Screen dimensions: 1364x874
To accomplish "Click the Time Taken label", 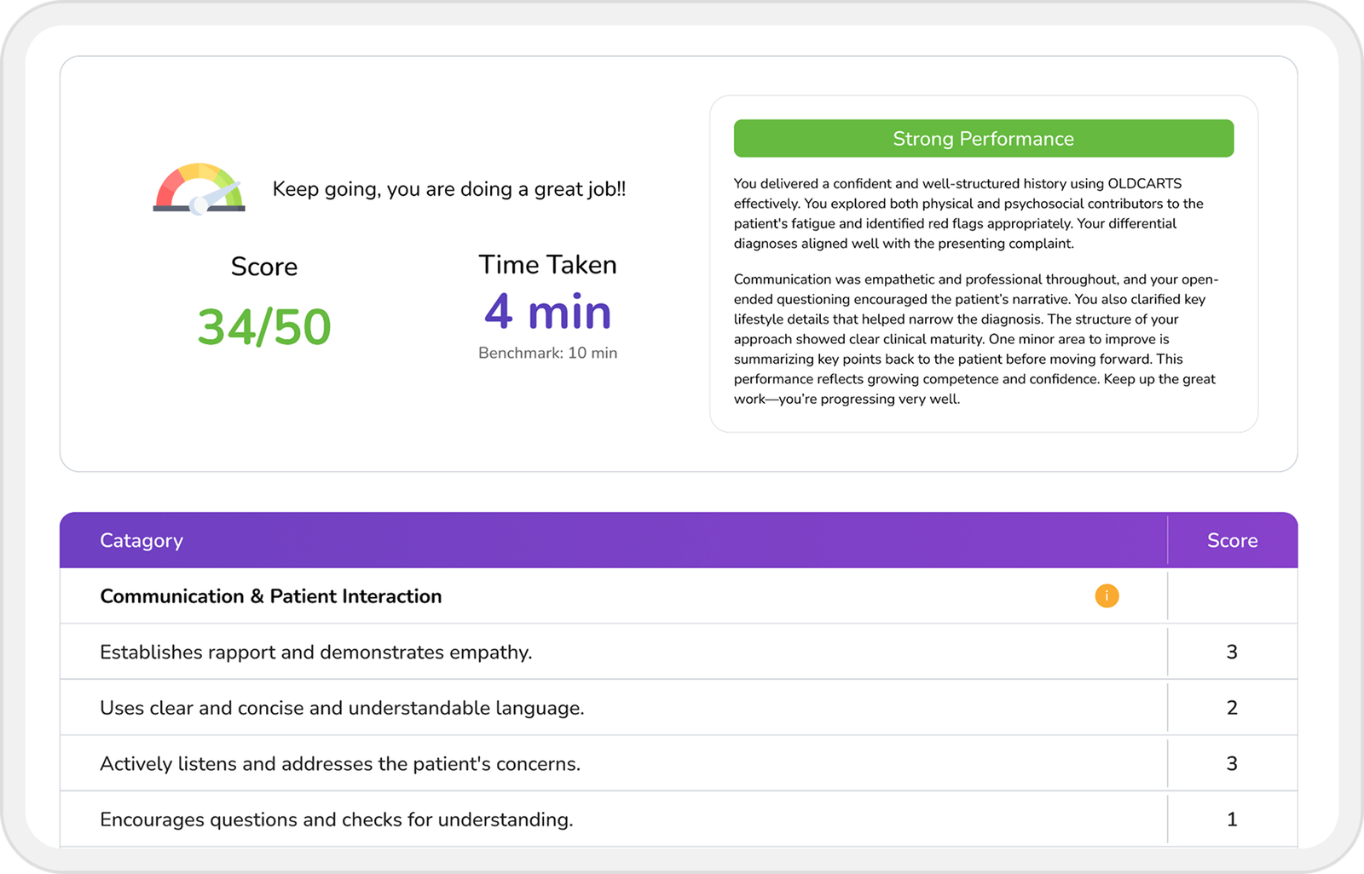I will click(547, 265).
